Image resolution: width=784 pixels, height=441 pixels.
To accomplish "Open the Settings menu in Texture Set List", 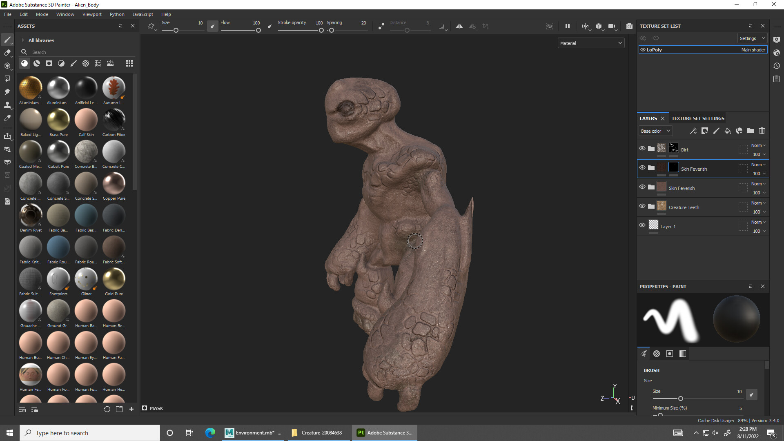I will click(752, 38).
